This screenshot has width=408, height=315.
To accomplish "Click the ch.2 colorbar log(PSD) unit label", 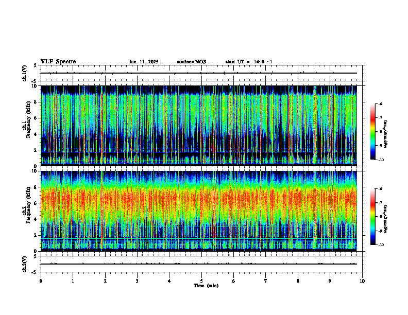I will click(x=386, y=219).
